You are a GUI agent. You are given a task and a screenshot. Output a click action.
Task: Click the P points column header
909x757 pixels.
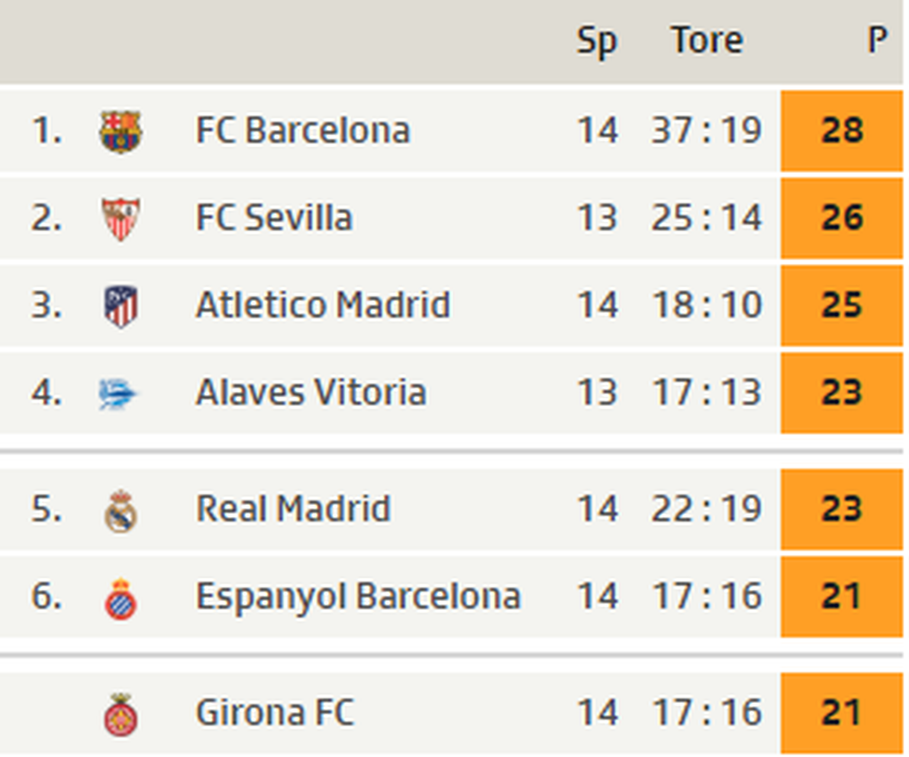tap(876, 40)
